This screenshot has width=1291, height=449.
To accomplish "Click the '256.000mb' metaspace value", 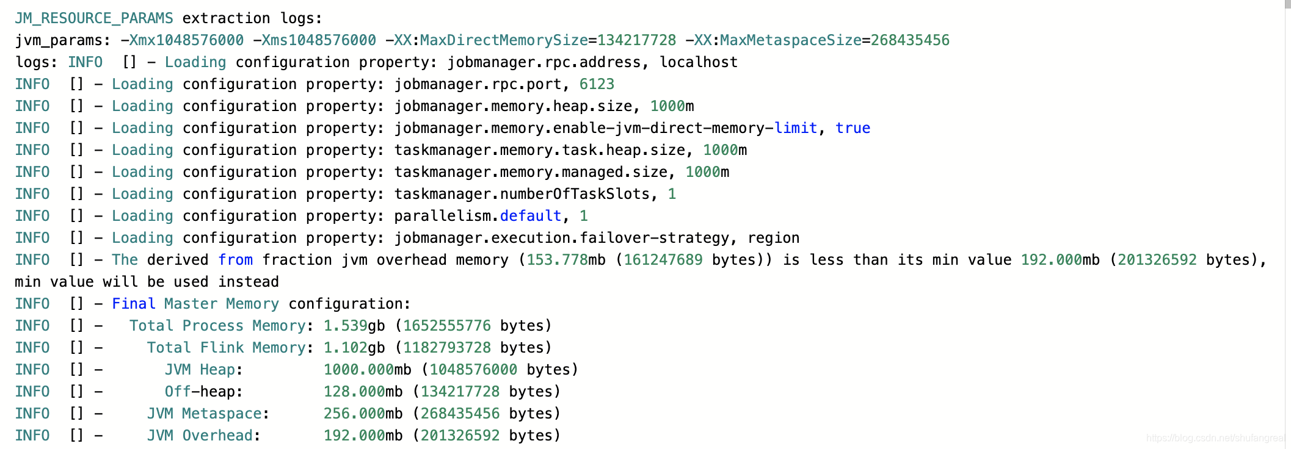I will coord(363,414).
